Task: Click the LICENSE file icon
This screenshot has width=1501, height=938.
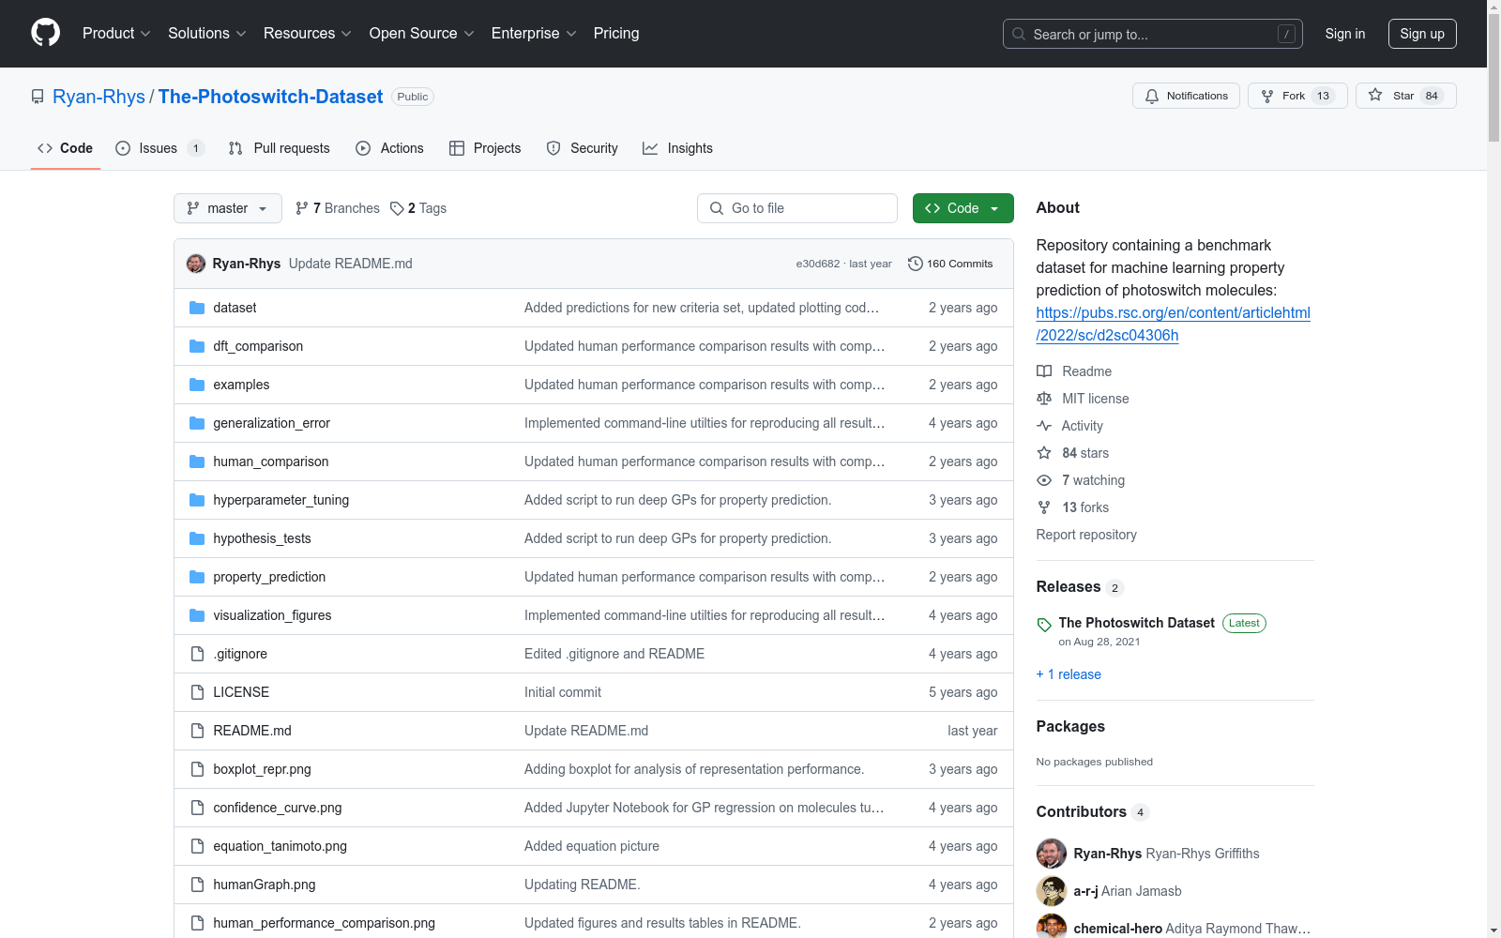Action: 197,692
